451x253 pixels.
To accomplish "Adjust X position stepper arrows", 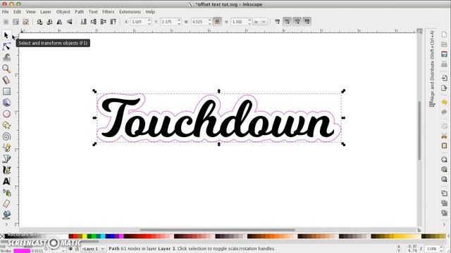I will tap(149, 22).
